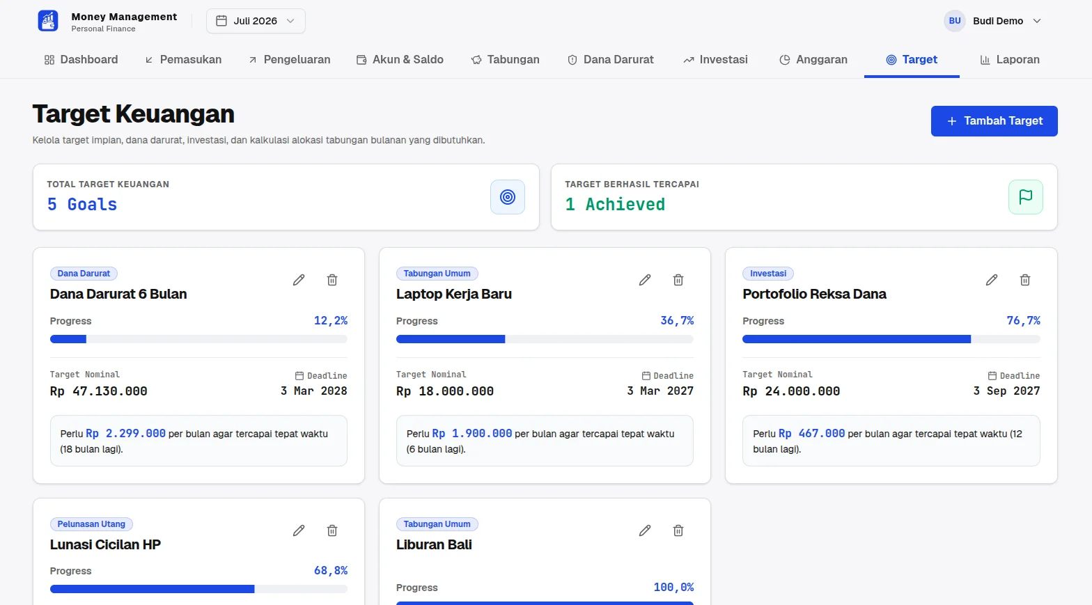This screenshot has height=605, width=1092.
Task: Click the "3 Mar 2028" deadline date
Action: [x=314, y=391]
